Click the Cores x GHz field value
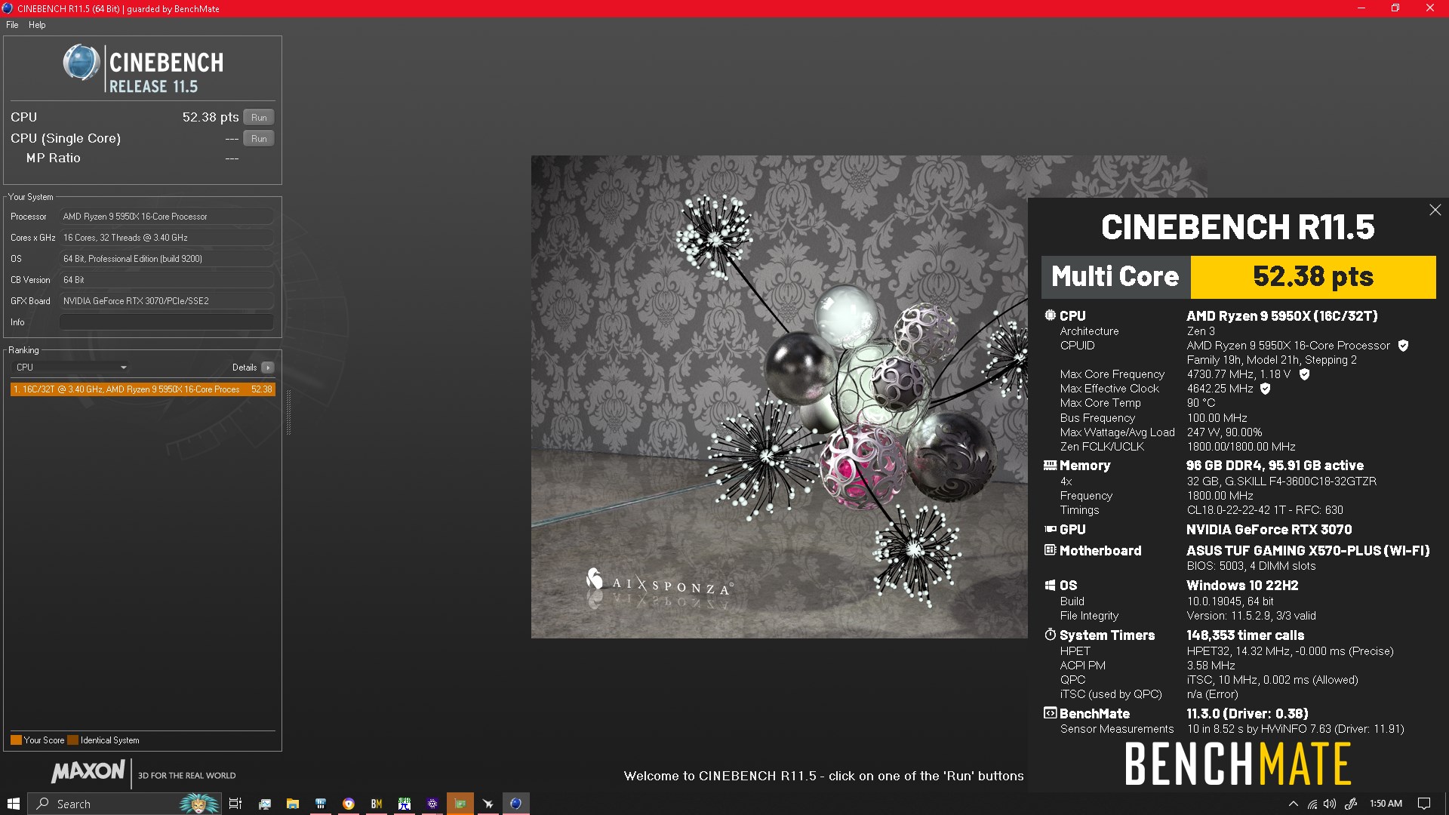 point(166,238)
